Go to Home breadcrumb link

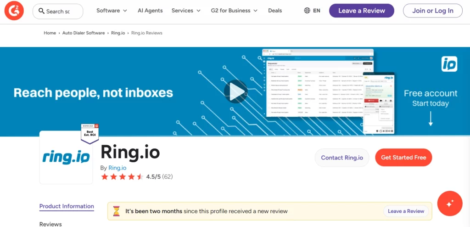(50, 33)
